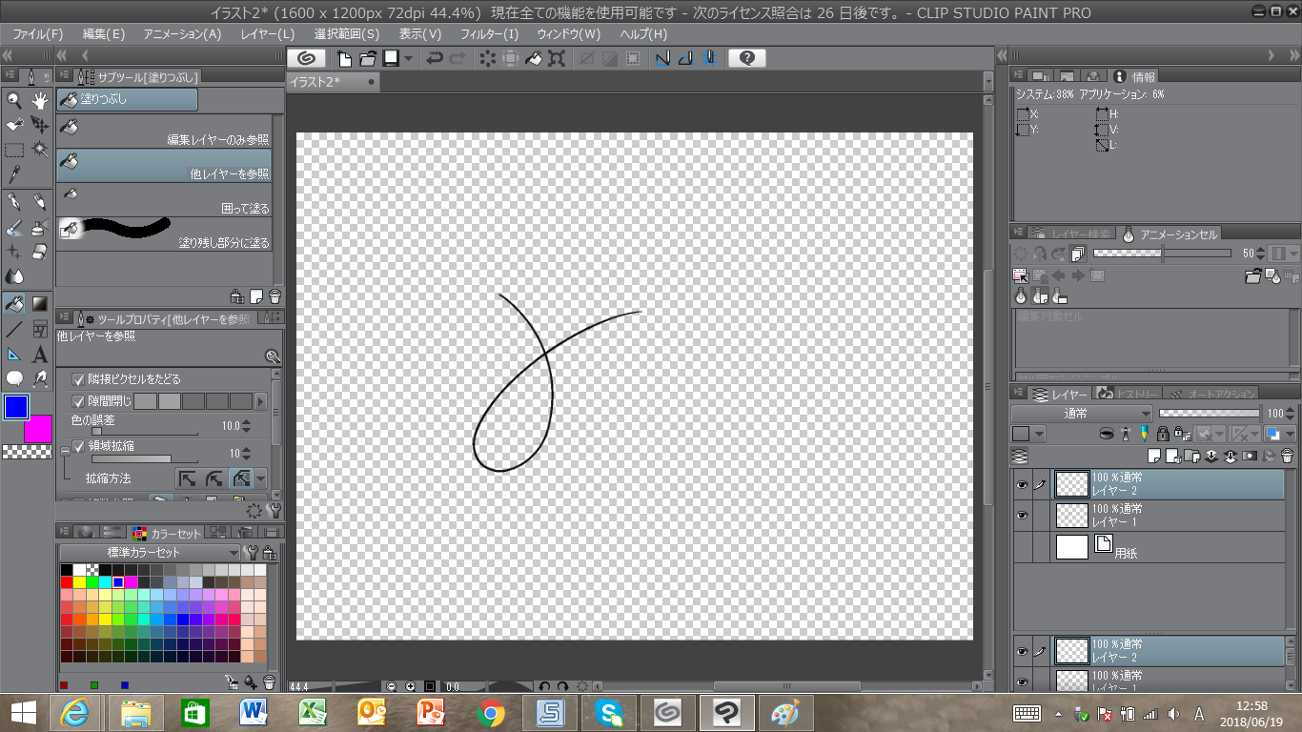Select the Hand move tool
This screenshot has height=732, width=1302.
[40, 100]
